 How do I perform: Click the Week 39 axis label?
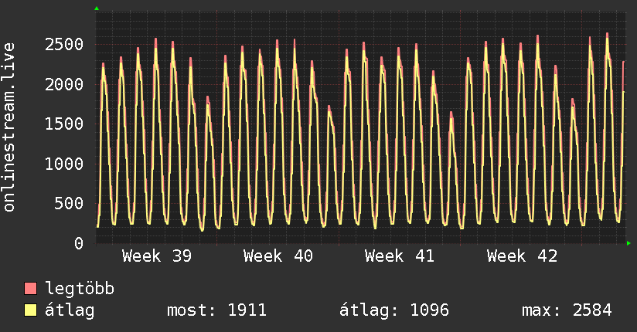pos(157,256)
